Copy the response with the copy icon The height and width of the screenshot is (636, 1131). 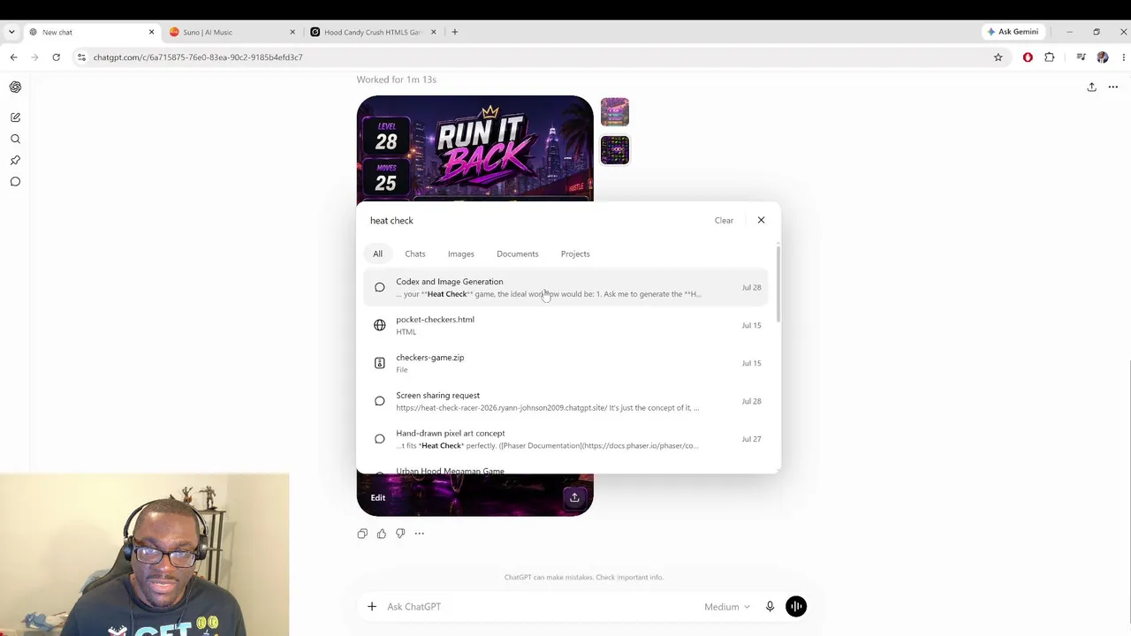coord(362,534)
